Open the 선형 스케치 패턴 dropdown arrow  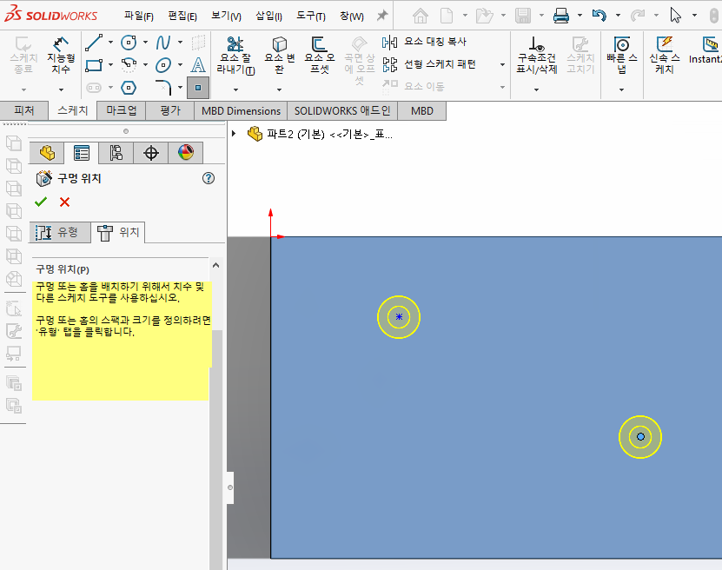[502, 64]
